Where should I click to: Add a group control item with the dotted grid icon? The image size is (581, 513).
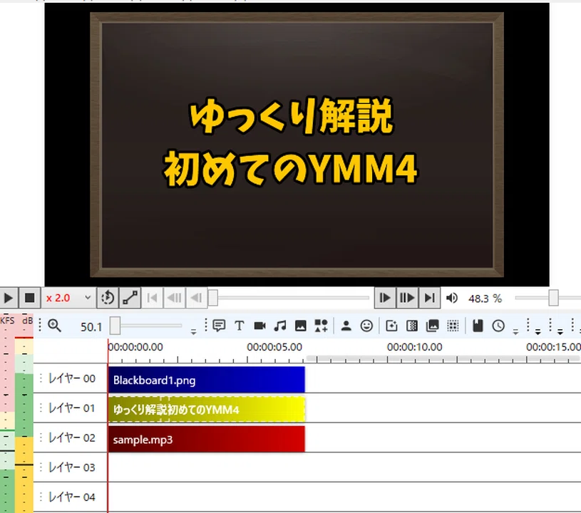453,326
